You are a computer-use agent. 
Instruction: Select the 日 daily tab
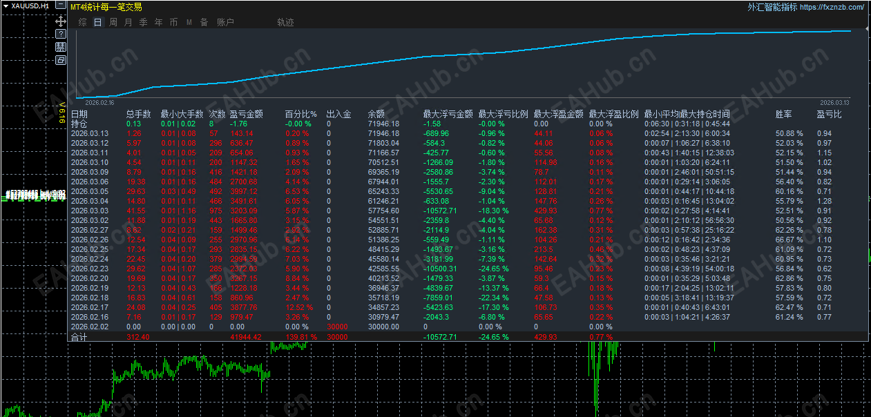(98, 22)
